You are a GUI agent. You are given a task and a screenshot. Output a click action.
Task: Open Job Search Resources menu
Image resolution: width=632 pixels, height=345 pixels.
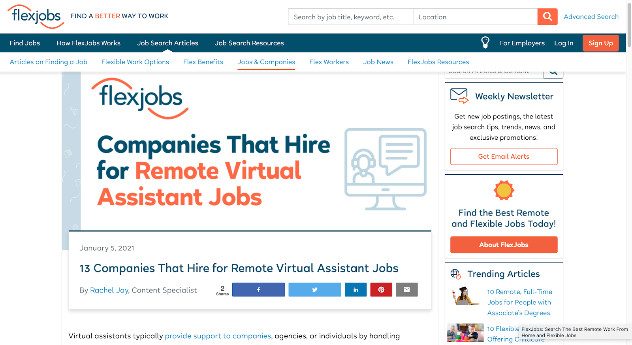click(x=249, y=43)
